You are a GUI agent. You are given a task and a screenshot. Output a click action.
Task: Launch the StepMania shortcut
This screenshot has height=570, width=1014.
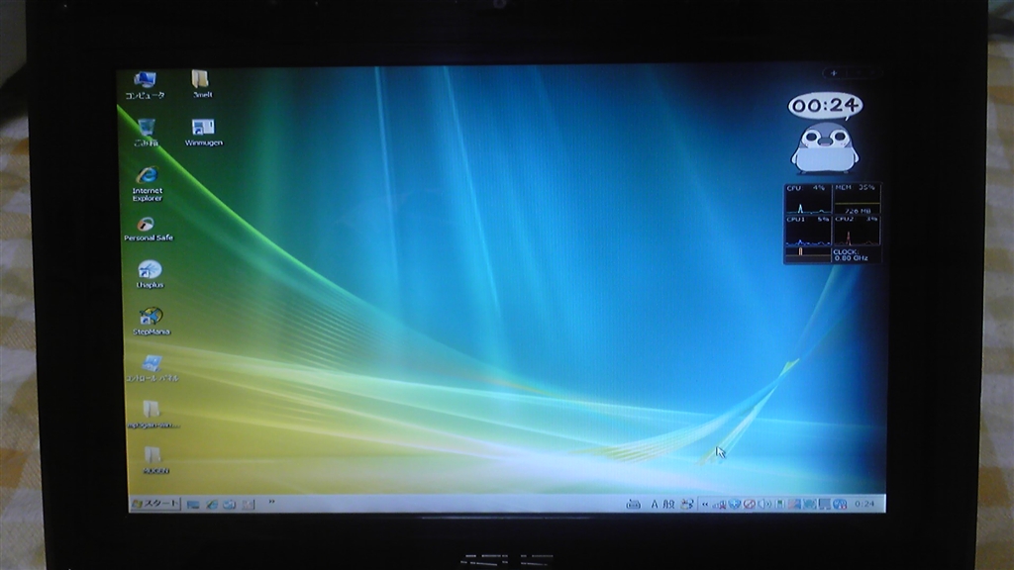point(151,322)
